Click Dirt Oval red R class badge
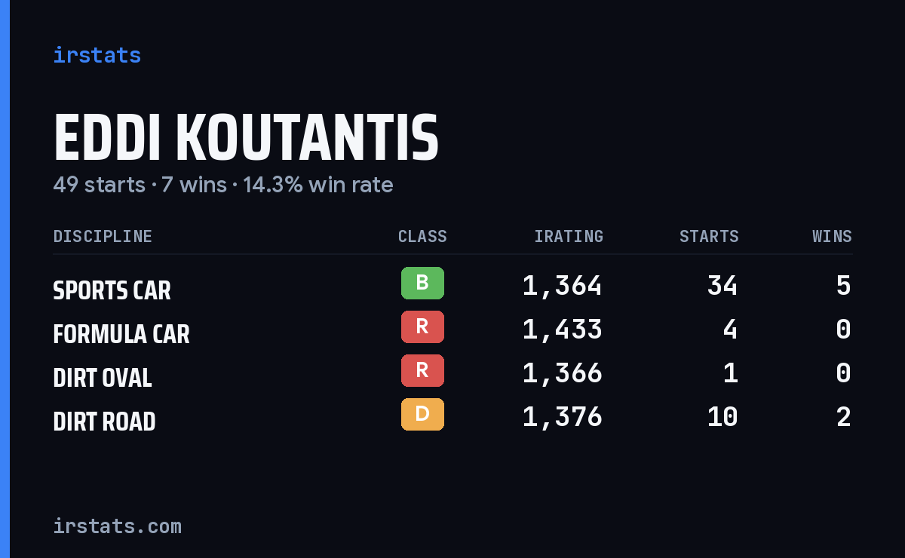Screen dimensions: 905x558 tap(422, 371)
